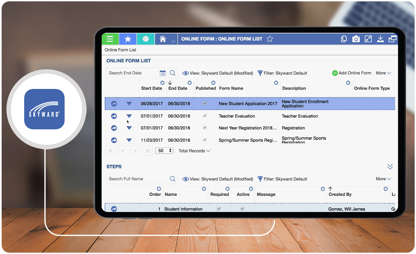Toggle Active for the Student Information step
Viewport: 416px width, 254px height.
click(x=242, y=208)
